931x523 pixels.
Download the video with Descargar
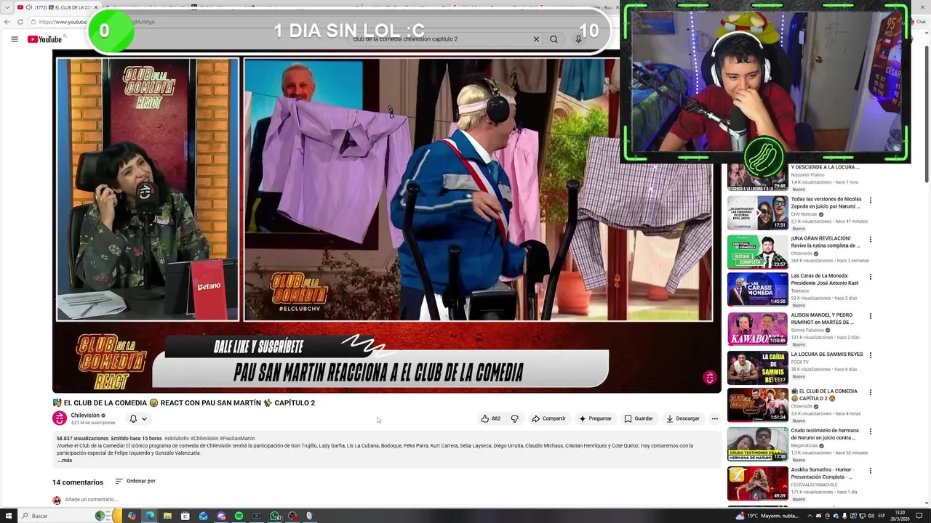(682, 418)
